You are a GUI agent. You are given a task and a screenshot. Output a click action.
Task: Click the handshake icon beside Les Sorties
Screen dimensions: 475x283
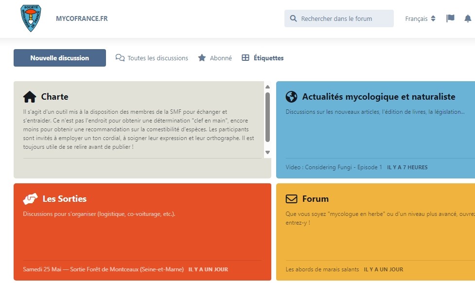click(30, 199)
